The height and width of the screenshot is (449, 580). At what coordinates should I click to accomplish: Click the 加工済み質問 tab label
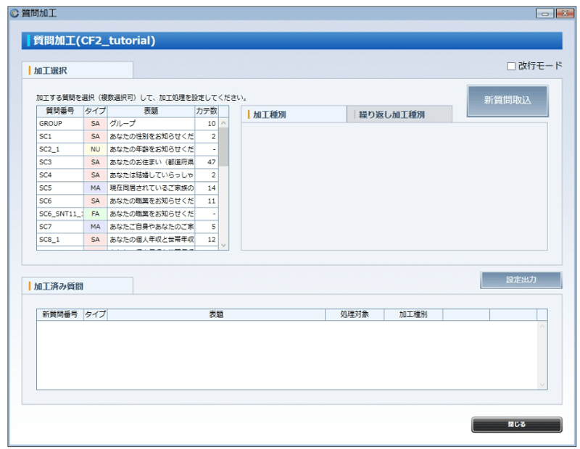click(57, 285)
